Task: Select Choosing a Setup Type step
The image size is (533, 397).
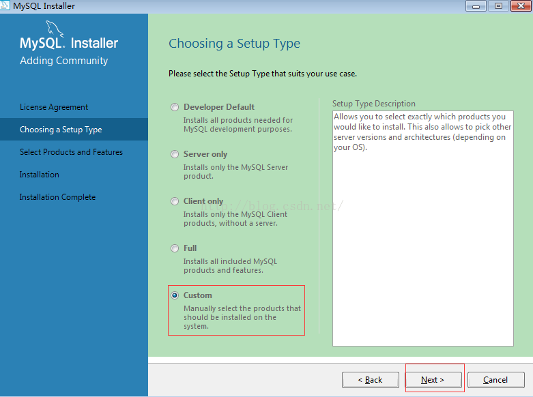Action: tap(61, 130)
